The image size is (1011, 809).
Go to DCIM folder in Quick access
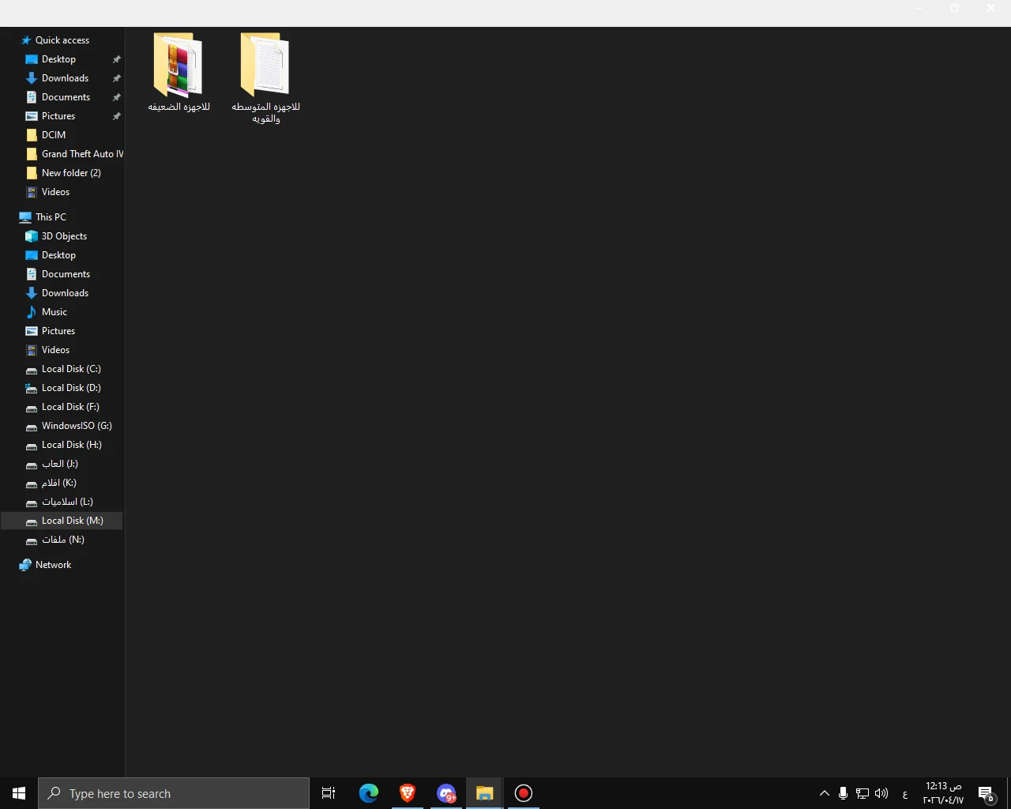pyautogui.click(x=53, y=135)
